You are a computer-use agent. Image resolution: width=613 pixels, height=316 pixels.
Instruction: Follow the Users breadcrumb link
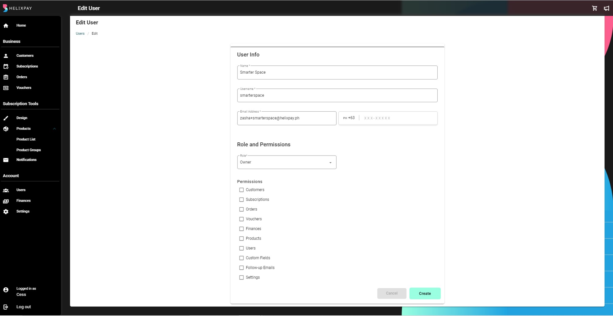(80, 33)
